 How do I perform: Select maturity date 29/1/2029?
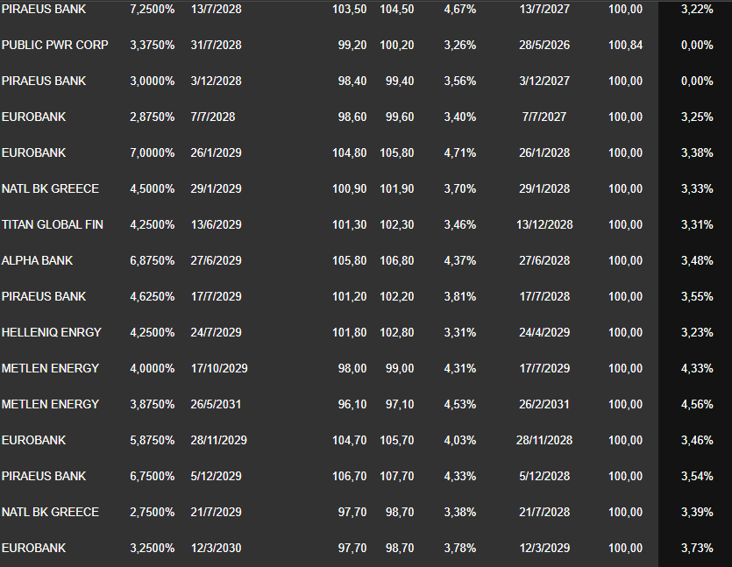coord(217,188)
